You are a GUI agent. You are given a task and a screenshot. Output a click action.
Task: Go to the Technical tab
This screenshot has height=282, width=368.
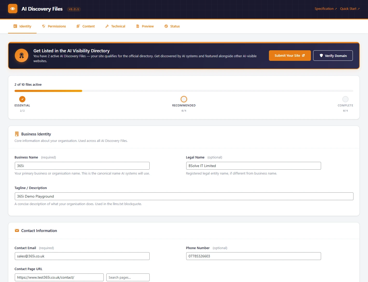[x=115, y=26]
